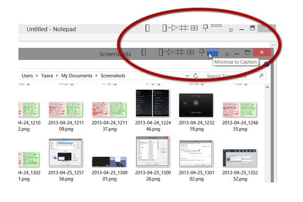The width and height of the screenshot is (303, 202).
Task: Click the file list scroll up arrow
Action: pos(267,87)
